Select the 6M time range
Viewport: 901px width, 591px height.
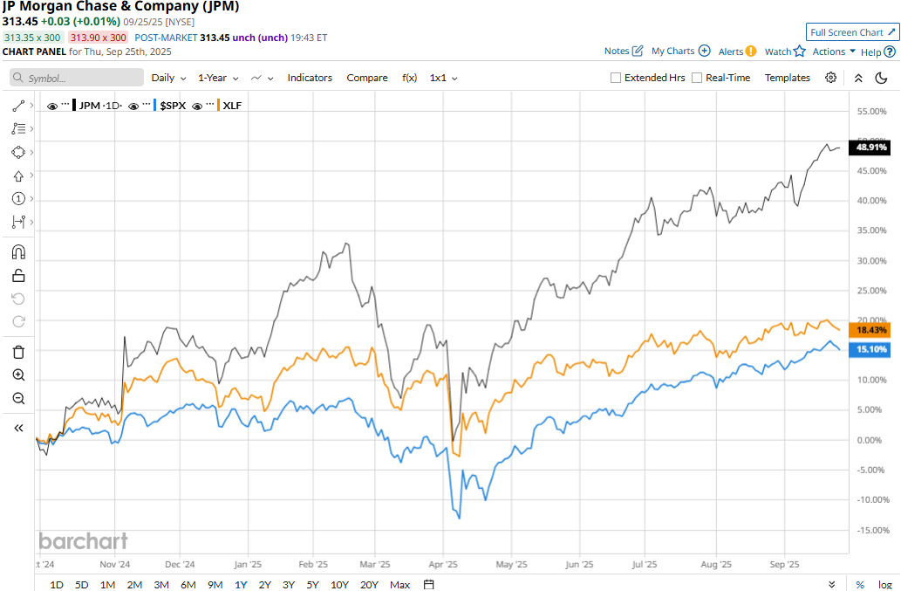point(188,585)
